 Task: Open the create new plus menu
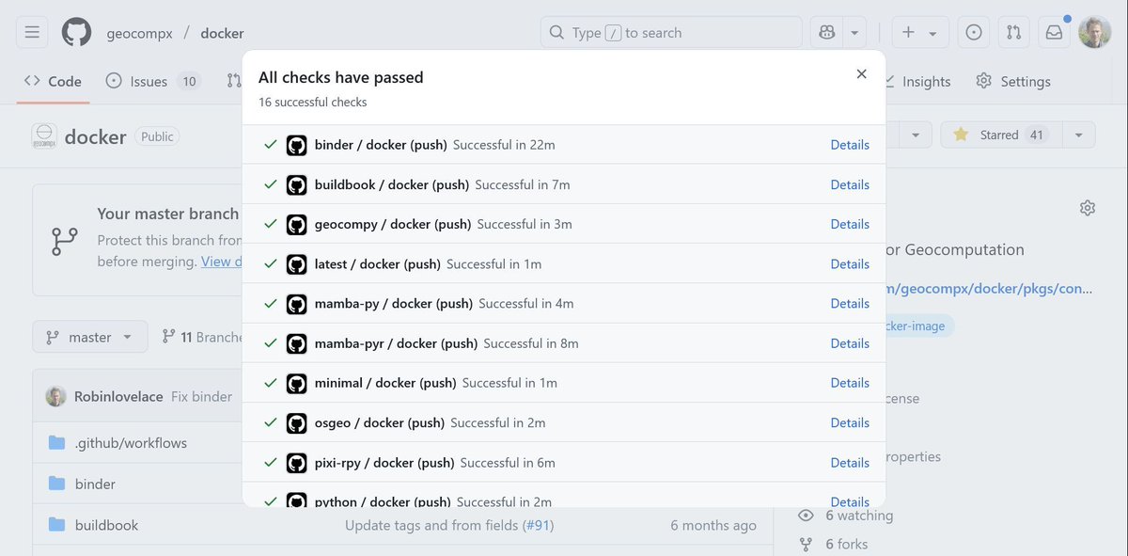[920, 32]
